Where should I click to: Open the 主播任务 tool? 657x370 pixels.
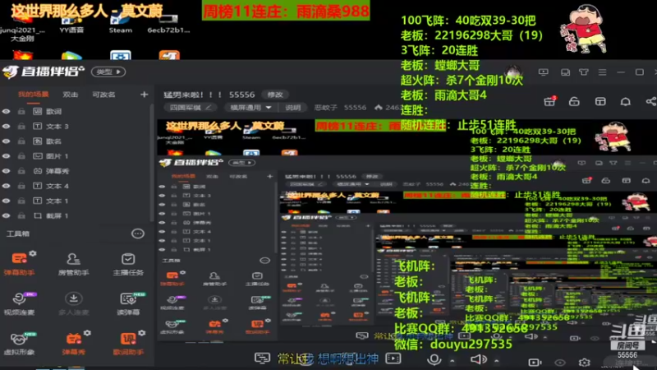(x=128, y=264)
